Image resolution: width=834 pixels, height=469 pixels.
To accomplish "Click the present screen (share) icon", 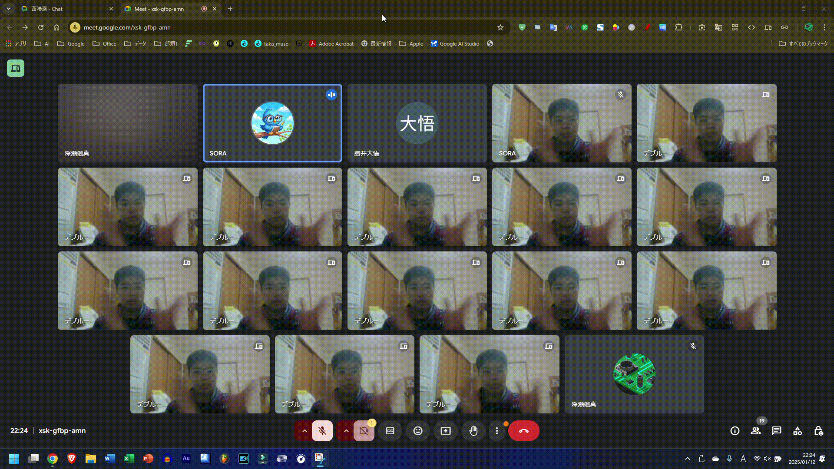I will click(446, 431).
